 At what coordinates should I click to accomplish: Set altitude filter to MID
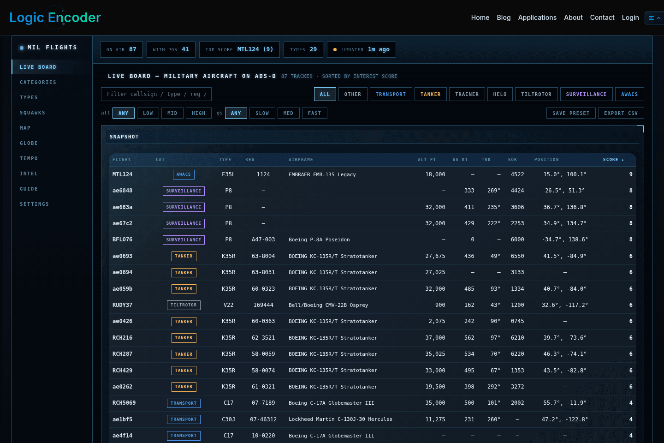(x=172, y=113)
